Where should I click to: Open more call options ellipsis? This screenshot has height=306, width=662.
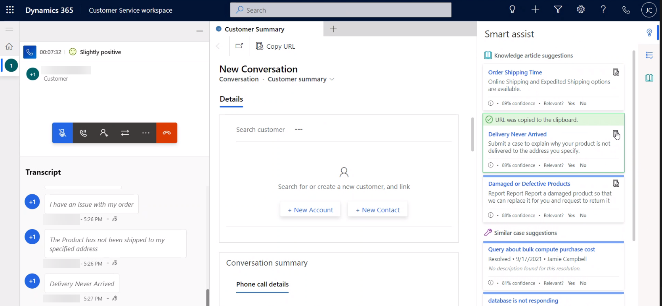tap(146, 133)
